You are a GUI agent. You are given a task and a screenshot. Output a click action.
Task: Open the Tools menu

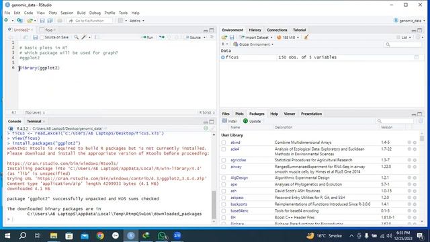[x=123, y=13]
